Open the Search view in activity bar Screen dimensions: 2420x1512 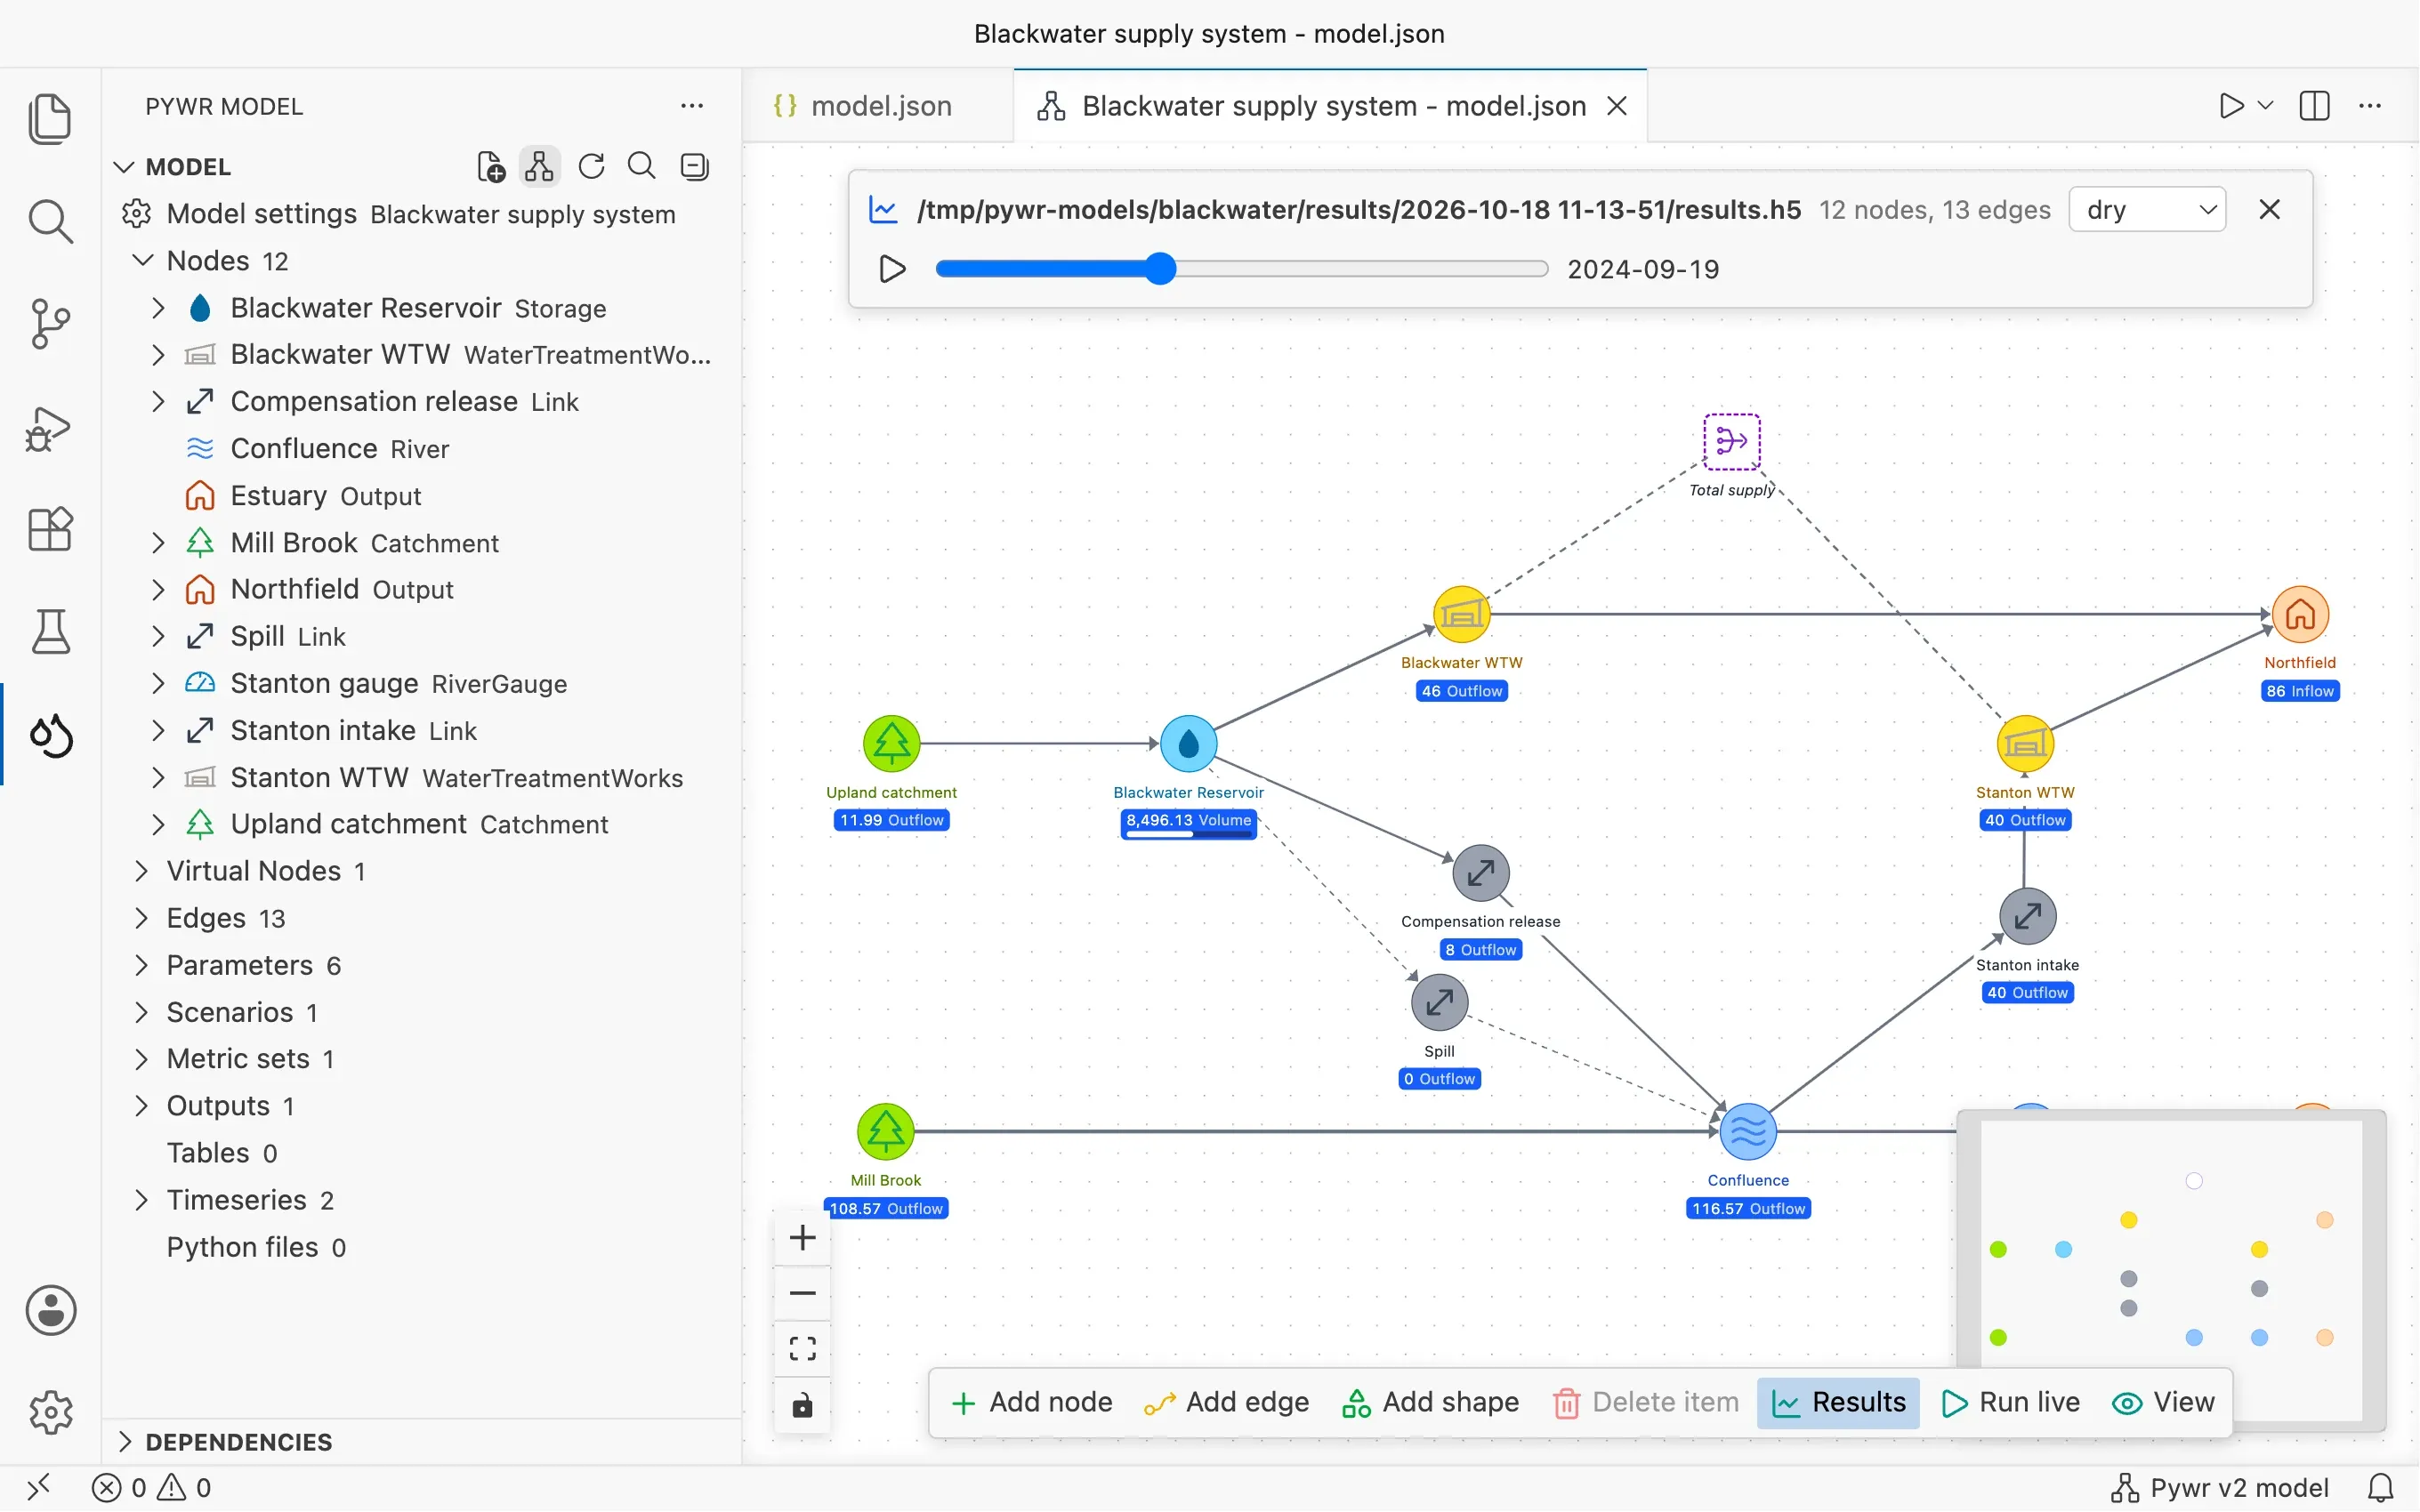click(50, 221)
